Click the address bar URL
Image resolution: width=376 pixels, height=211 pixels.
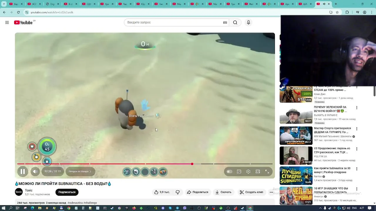(x=52, y=12)
